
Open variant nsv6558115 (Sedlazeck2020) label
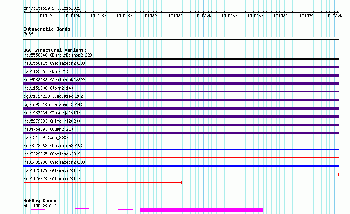click(x=54, y=63)
